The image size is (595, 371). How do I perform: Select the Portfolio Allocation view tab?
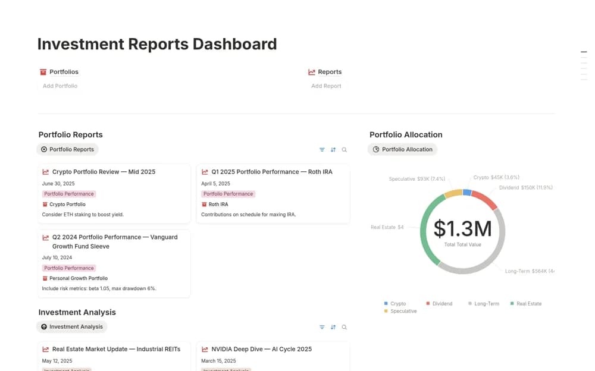(x=402, y=149)
